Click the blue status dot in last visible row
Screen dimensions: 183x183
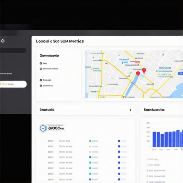90,179
